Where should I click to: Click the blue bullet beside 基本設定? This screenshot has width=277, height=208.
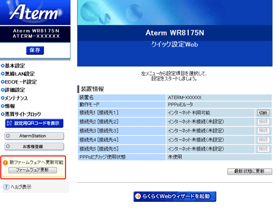[x=3, y=65]
